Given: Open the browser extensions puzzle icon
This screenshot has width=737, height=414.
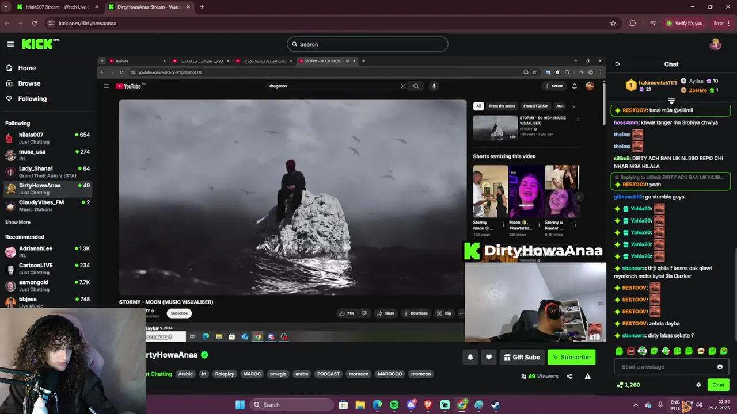Looking at the screenshot, I should [x=633, y=23].
